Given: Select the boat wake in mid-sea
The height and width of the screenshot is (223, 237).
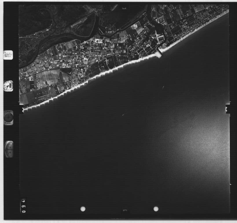Looking at the screenshot, I should coord(124,114).
